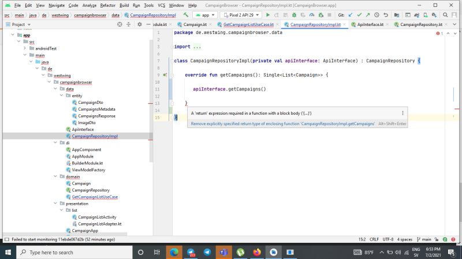Collapse the app folder in project tree
Viewport: 462px width, 259px height.
[x=13, y=35]
